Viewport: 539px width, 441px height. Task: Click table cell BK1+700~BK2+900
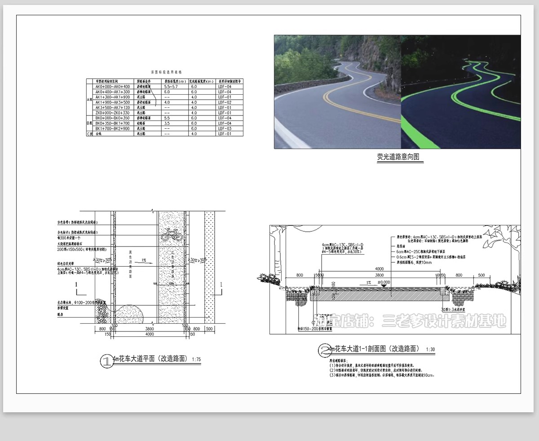click(x=113, y=128)
